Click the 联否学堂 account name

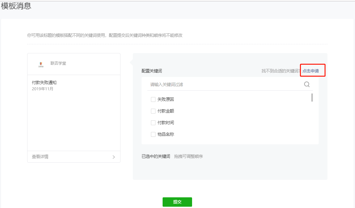(x=58, y=63)
